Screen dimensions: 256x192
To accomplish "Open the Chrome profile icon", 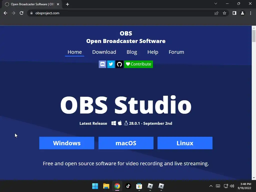I will [242, 13].
